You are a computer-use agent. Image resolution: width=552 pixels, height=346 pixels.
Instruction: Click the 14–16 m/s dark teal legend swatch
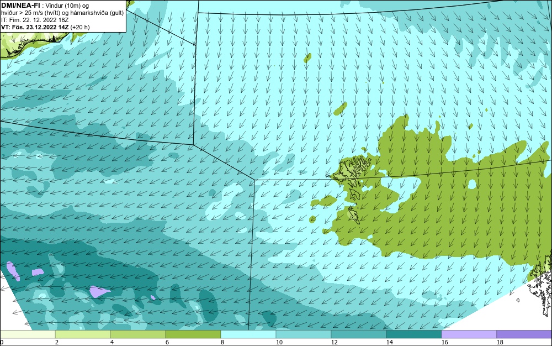[x=414, y=334]
